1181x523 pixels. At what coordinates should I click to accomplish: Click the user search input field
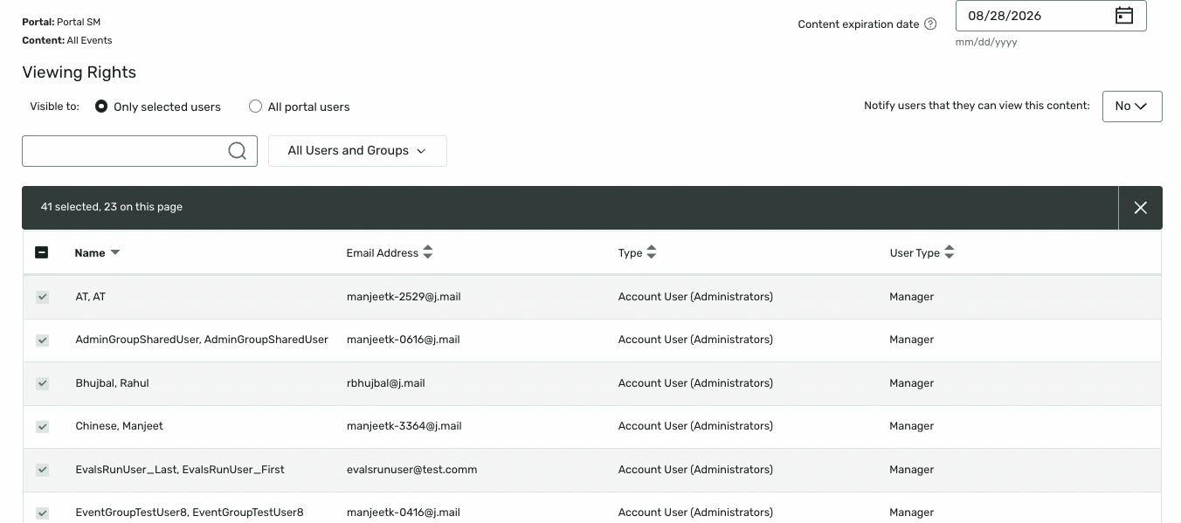click(140, 151)
